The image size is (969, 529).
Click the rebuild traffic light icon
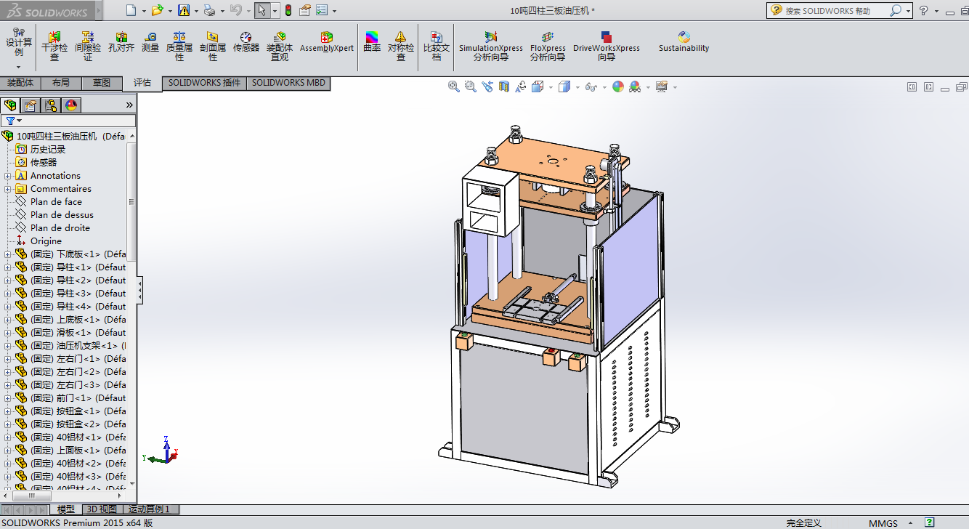point(288,10)
